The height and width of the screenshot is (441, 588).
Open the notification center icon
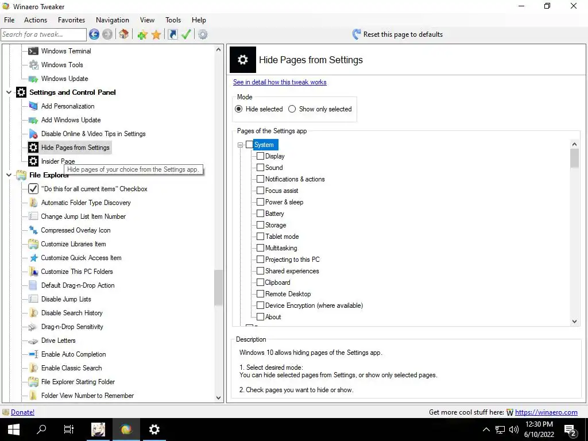570,430
